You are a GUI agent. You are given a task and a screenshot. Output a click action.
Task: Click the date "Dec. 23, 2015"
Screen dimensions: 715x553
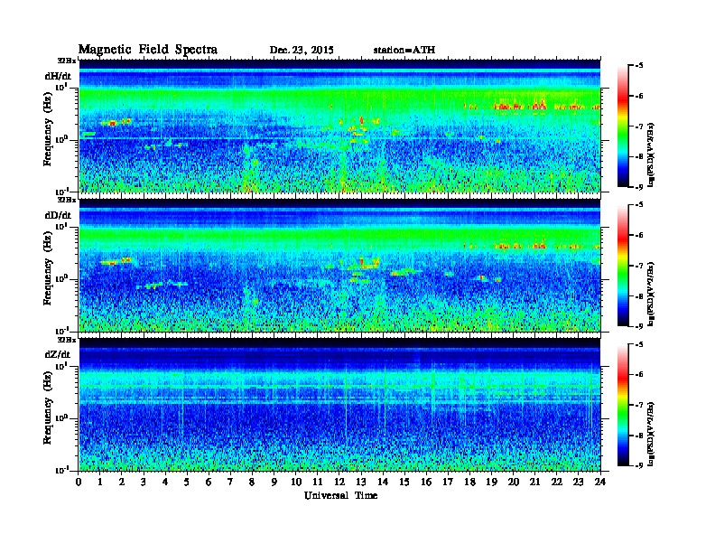(x=302, y=51)
